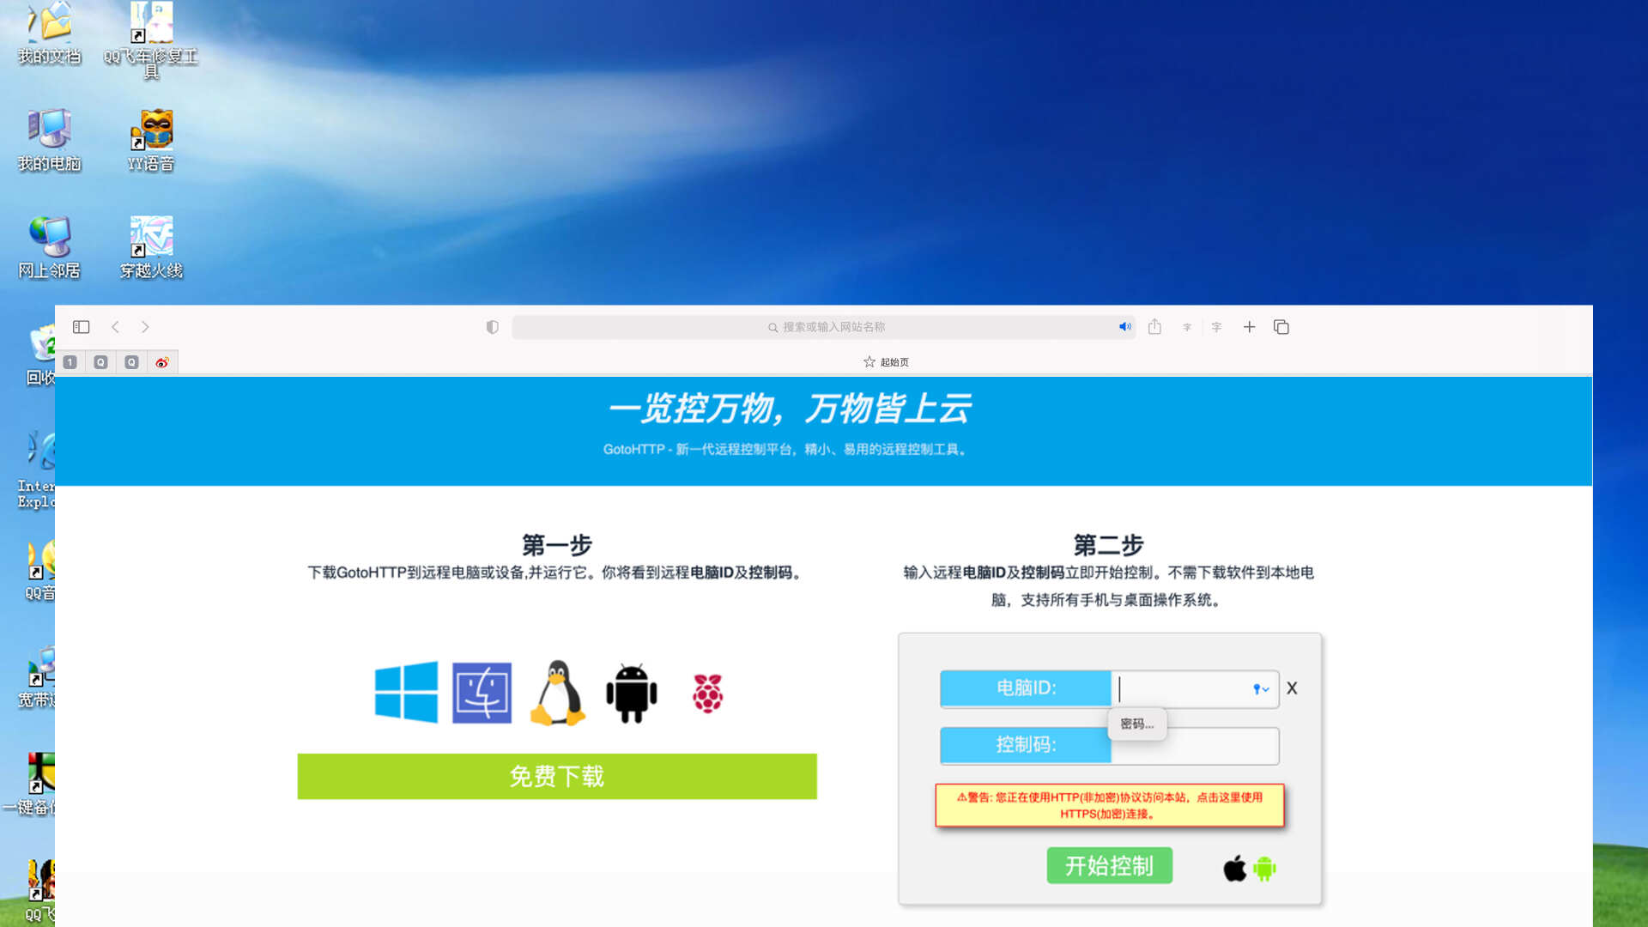Switch to pinned tab labeled 1

pos(70,362)
